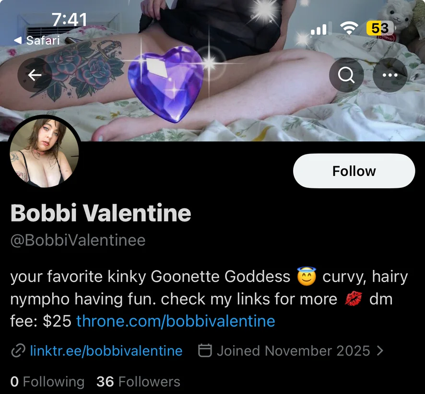Tap the Wi-Fi status icon

(x=349, y=29)
